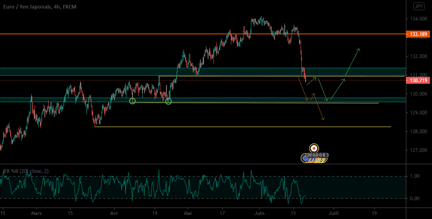Click the 129.000 price axis label
This screenshot has width=432, height=219.
(x=419, y=112)
